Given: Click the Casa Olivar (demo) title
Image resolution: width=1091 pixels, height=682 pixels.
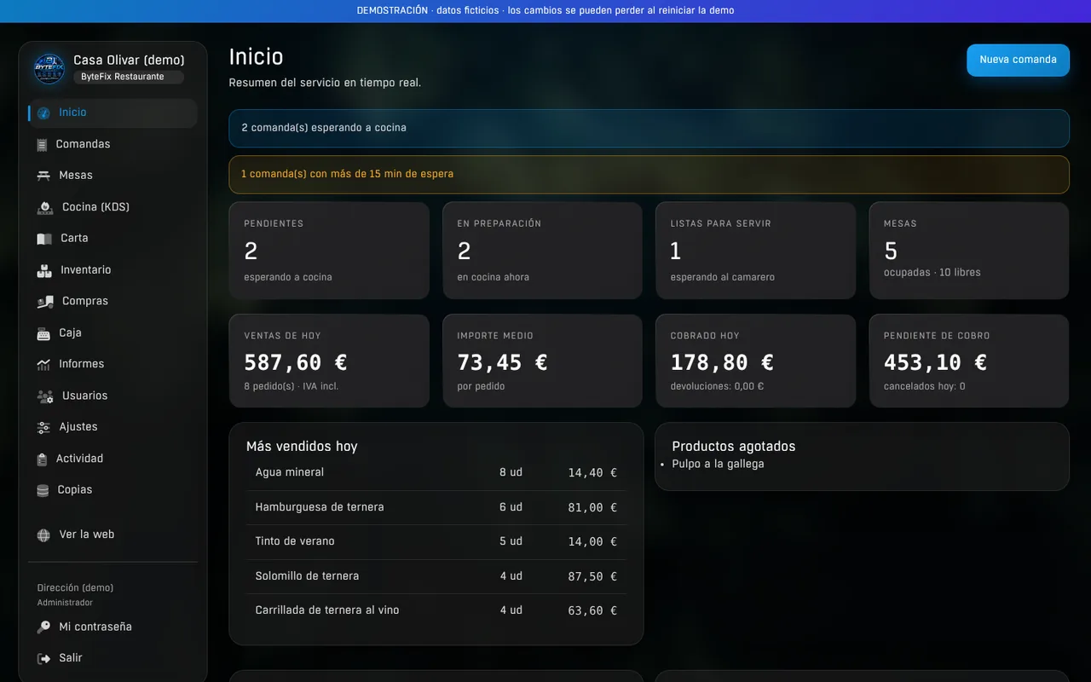Looking at the screenshot, I should [x=129, y=61].
